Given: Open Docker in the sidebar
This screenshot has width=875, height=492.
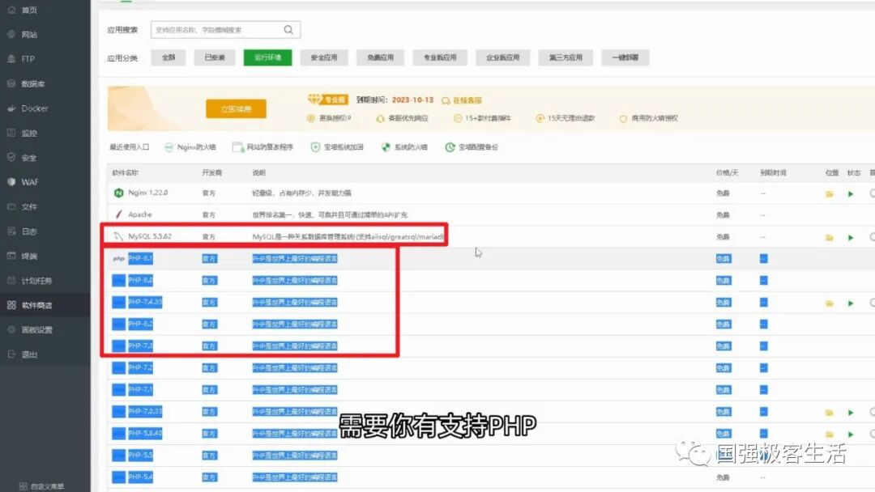Looking at the screenshot, I should 34,108.
